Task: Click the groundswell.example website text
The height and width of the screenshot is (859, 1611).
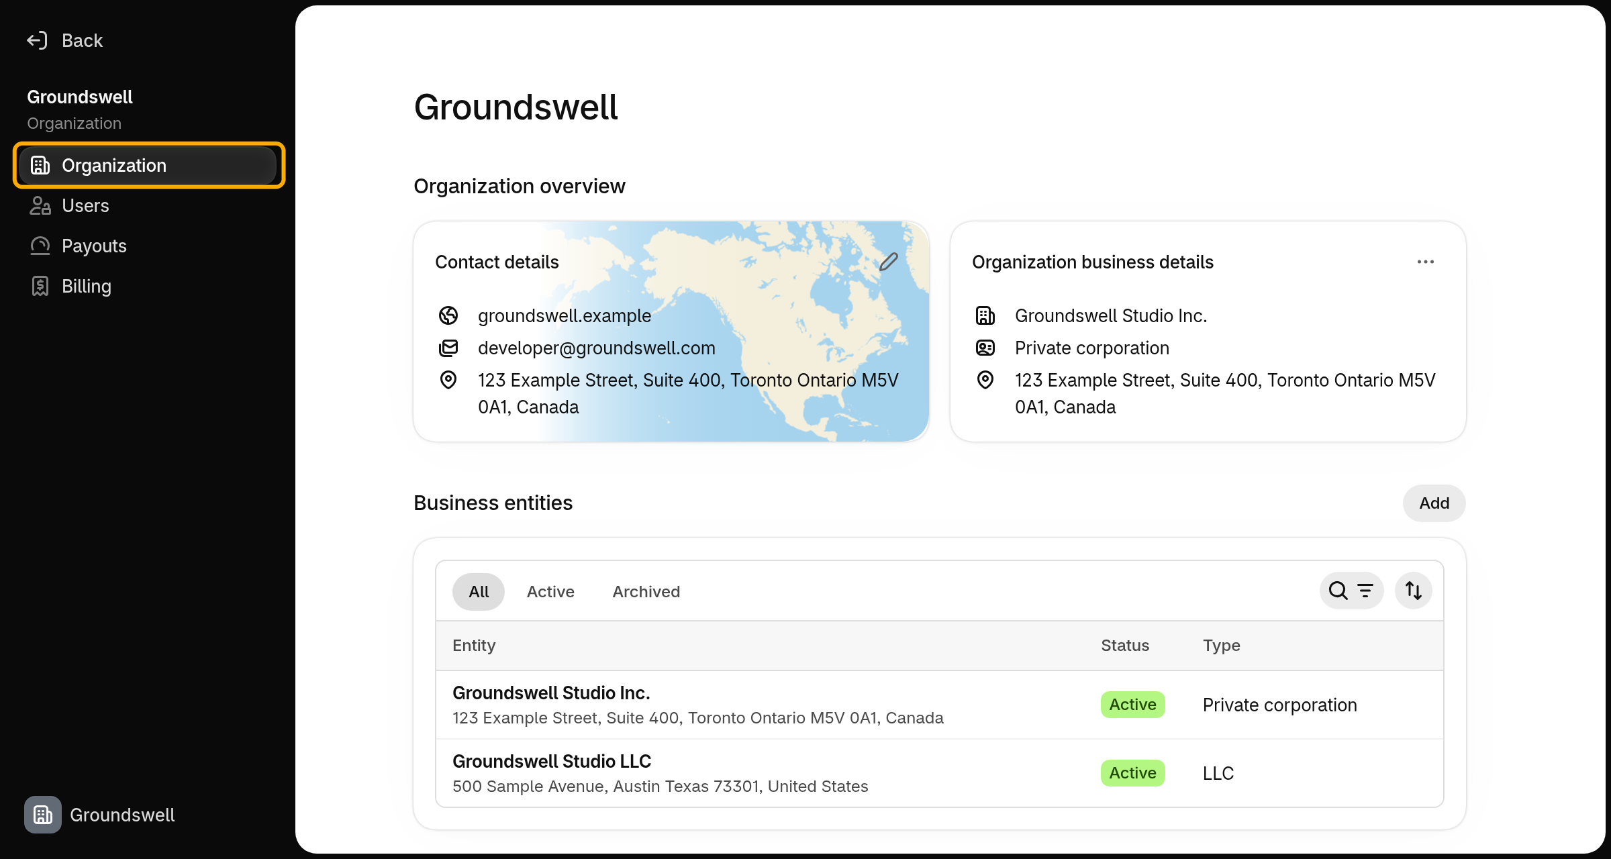Action: 565,315
